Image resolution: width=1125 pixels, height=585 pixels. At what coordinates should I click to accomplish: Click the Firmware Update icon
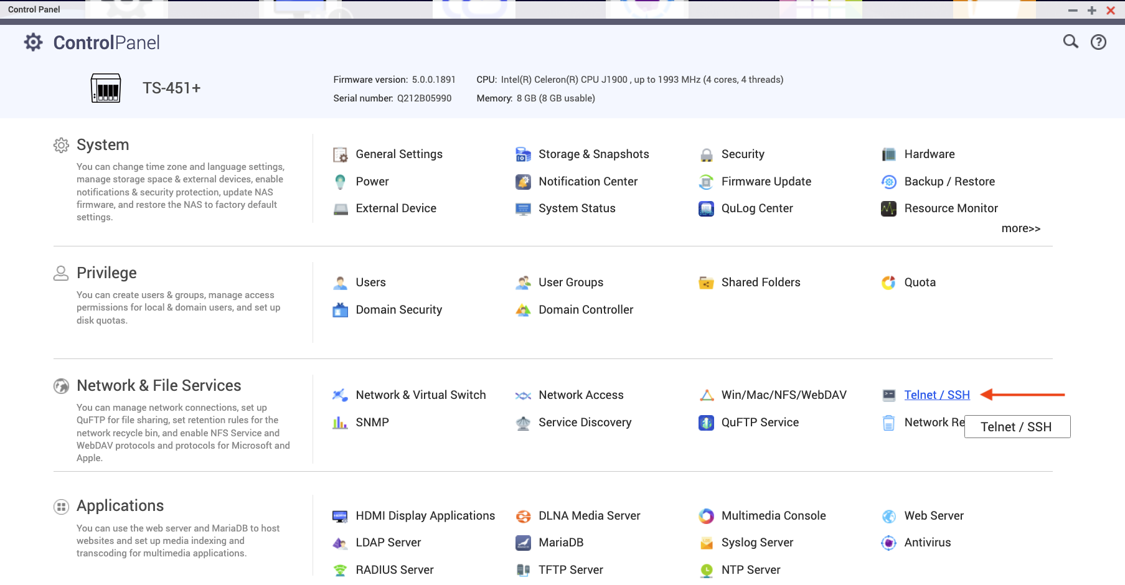click(x=706, y=182)
